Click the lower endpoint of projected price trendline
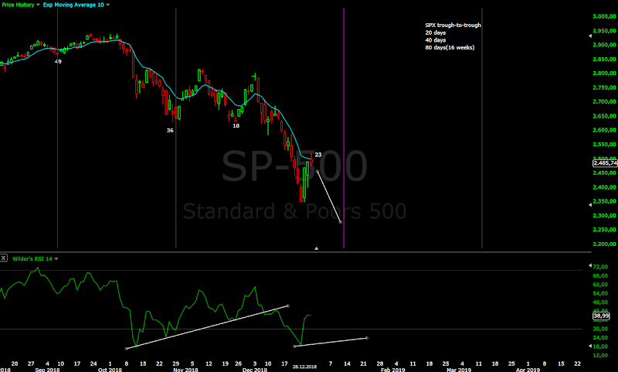The width and height of the screenshot is (618, 372). (x=341, y=222)
